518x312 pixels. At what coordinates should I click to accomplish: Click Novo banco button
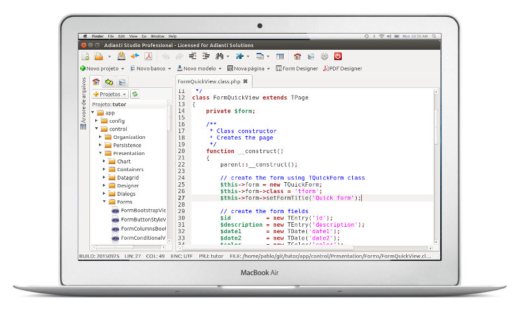[x=148, y=68]
